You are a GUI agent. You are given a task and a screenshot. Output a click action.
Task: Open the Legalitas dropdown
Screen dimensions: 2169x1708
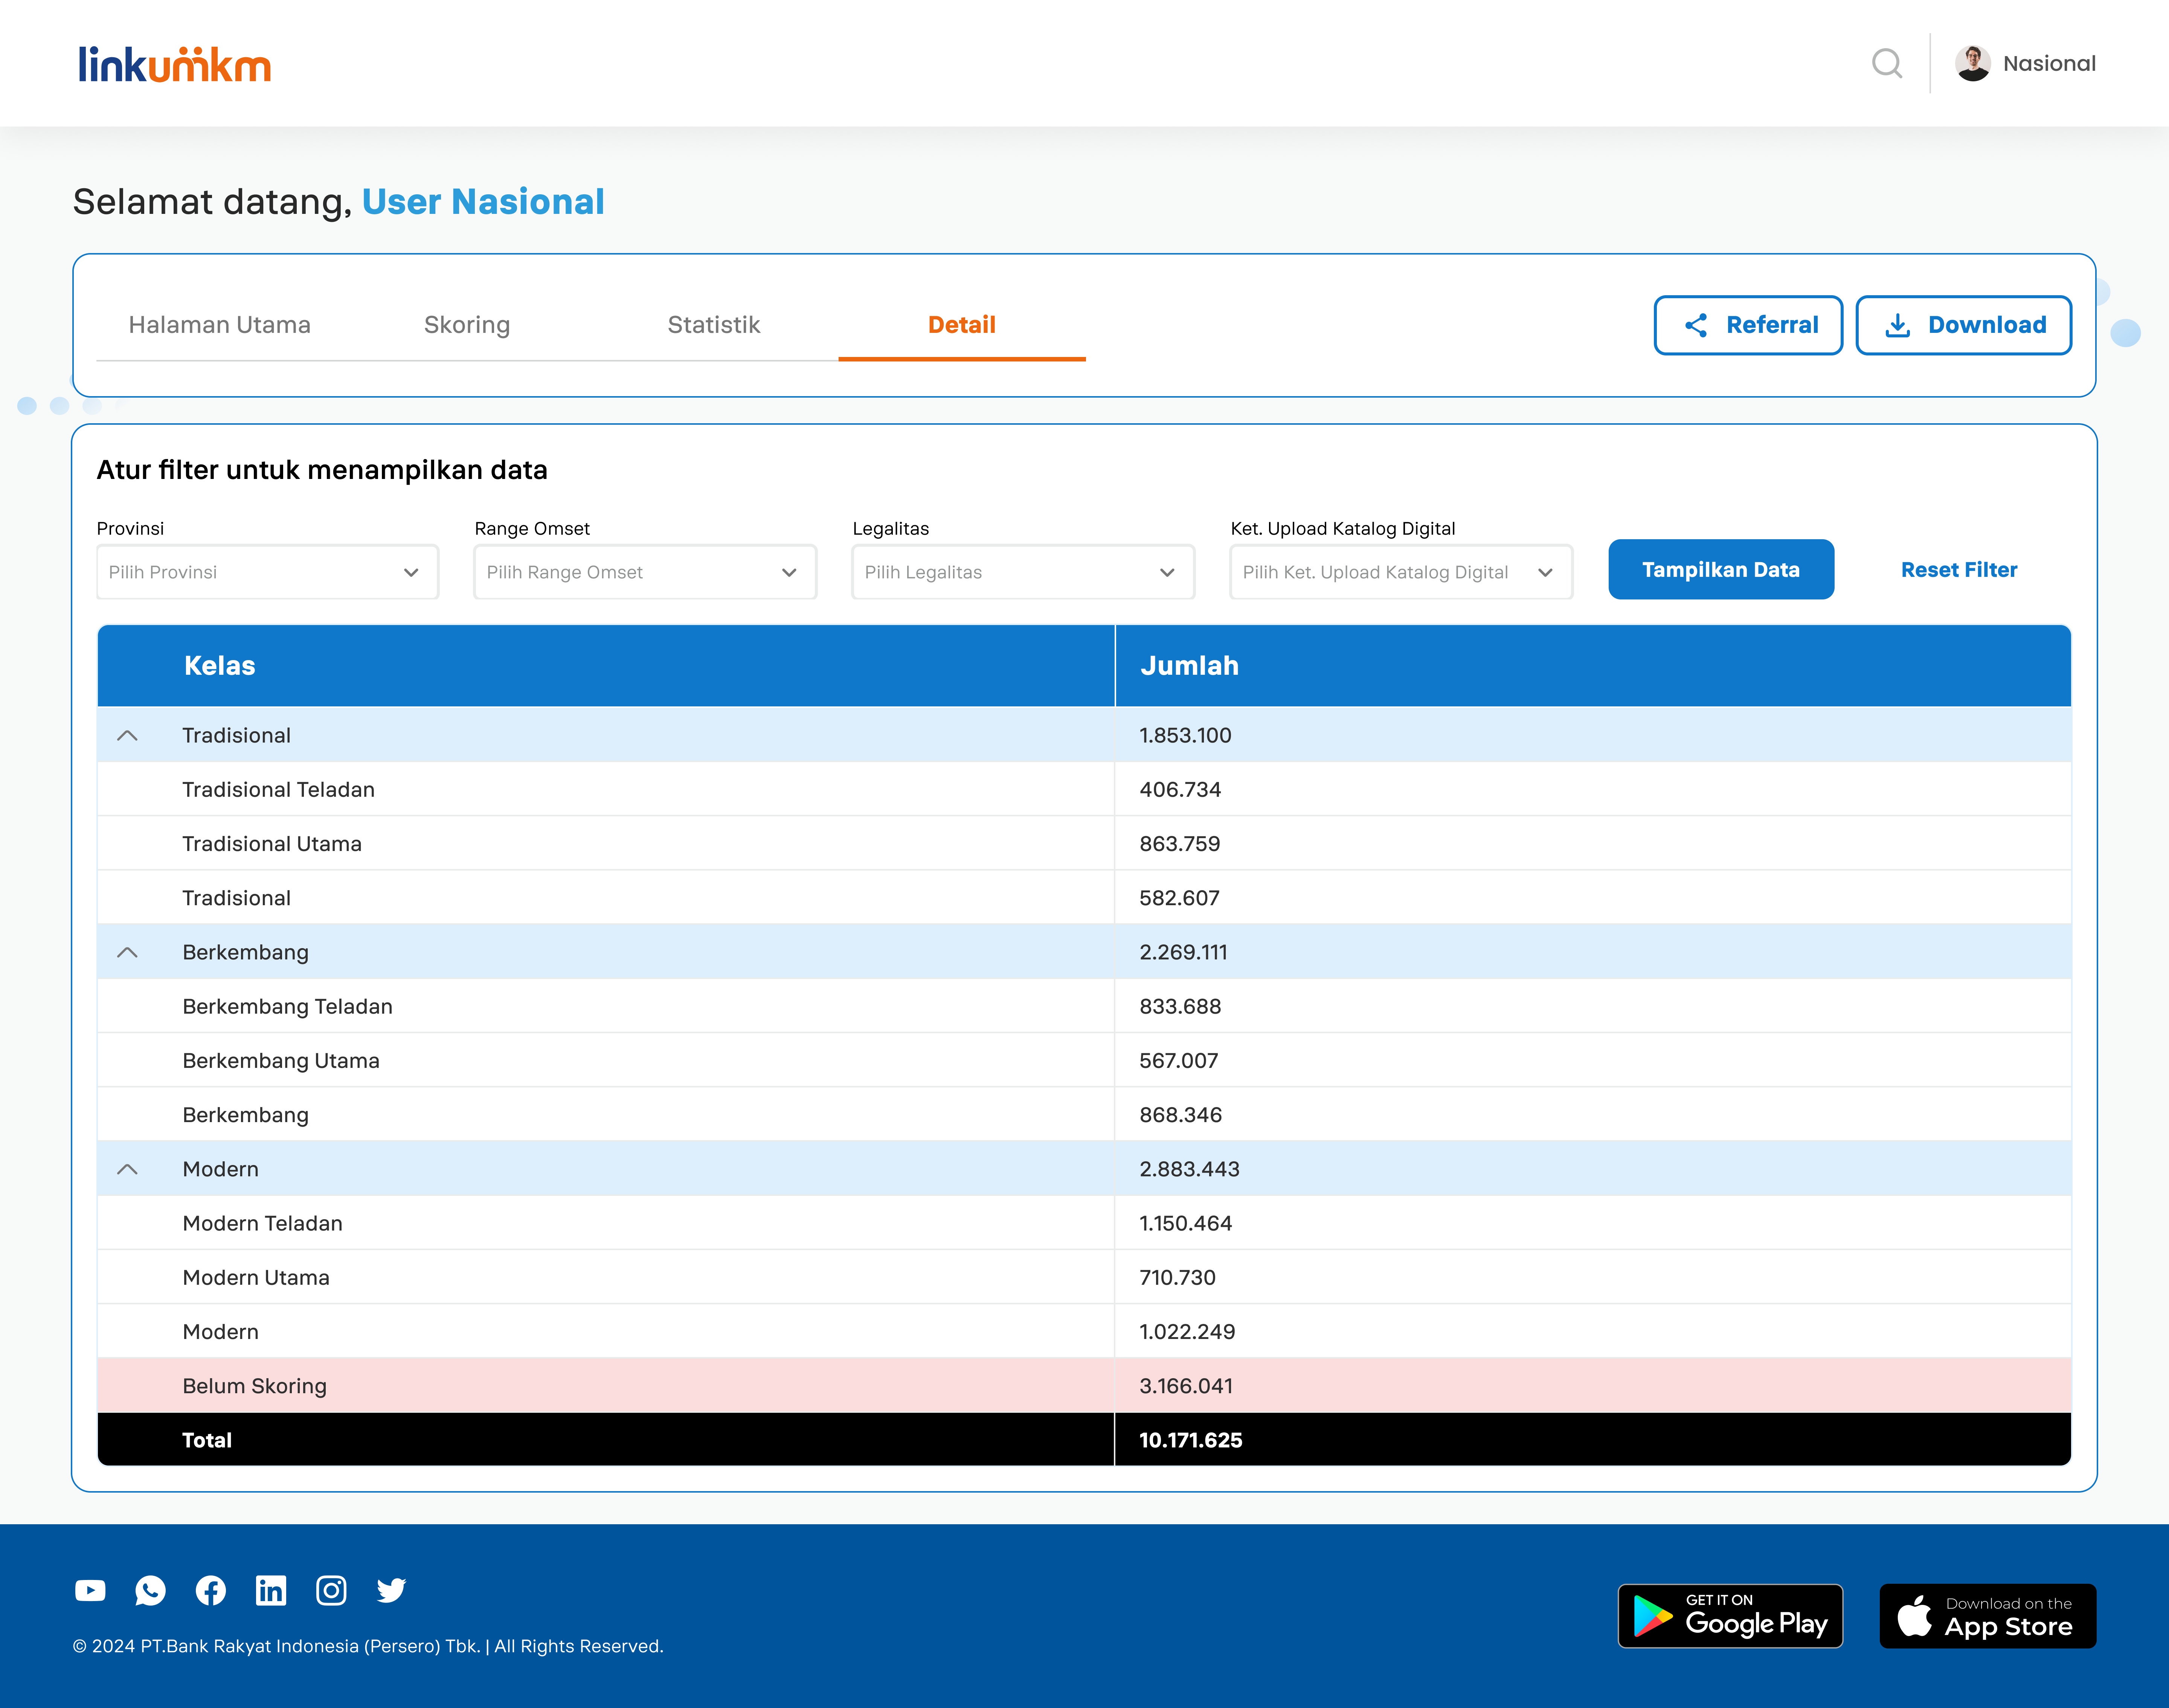pyautogui.click(x=1023, y=572)
